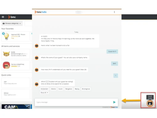This screenshot has width=157, height=118.
Task: Select the Bromsgrove location button
Action: pos(86,89)
